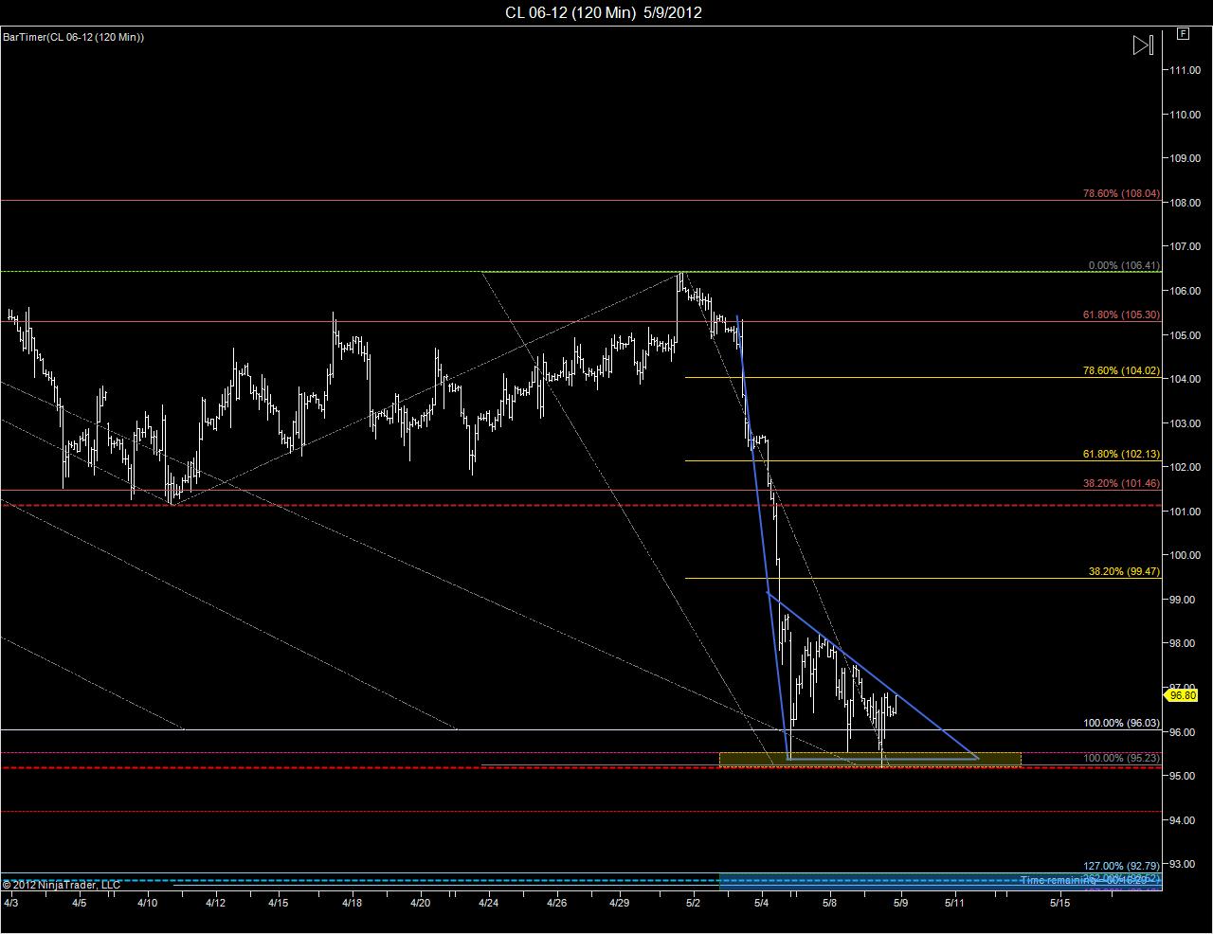This screenshot has width=1213, height=934.
Task: Click the 4/24 date on time axis
Action: (488, 903)
